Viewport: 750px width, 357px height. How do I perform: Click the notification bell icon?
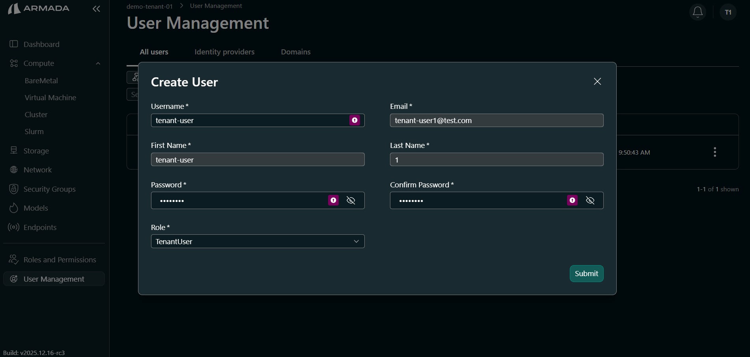tap(698, 12)
